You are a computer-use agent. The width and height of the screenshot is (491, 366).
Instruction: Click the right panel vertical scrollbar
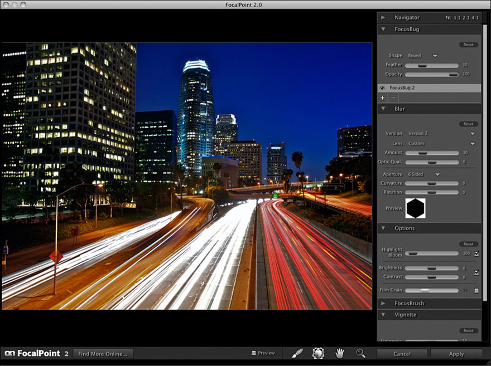[x=485, y=163]
